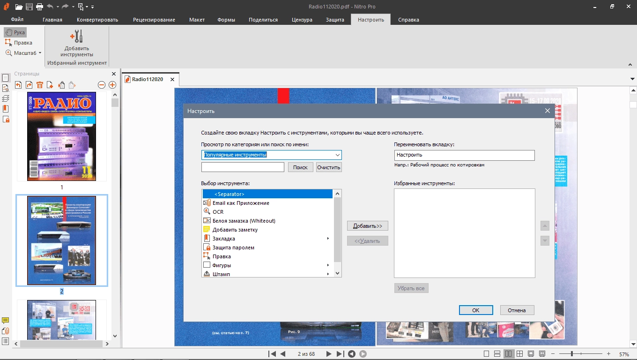Click the Undo arrow icon
637x360 pixels.
tap(50, 7)
